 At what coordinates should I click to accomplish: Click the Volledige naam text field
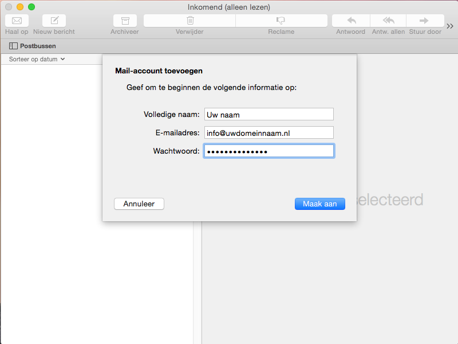(x=269, y=115)
